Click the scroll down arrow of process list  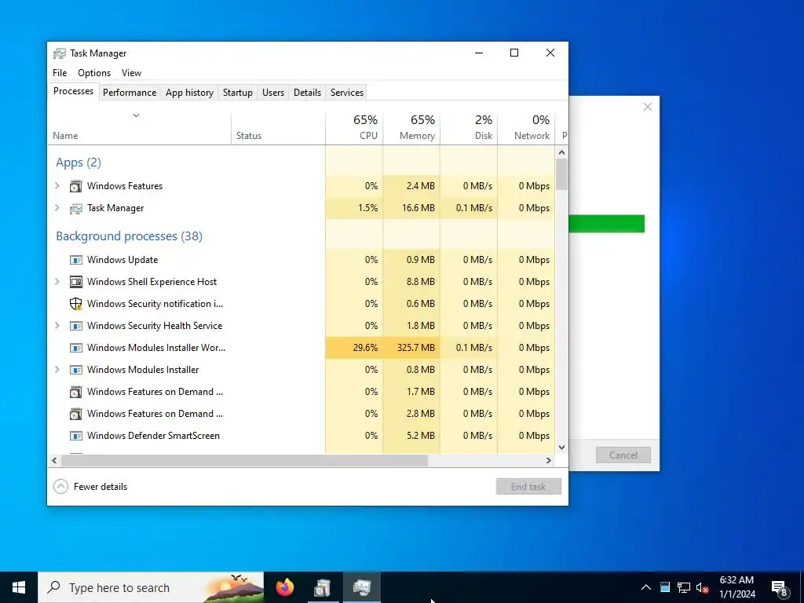coord(562,447)
